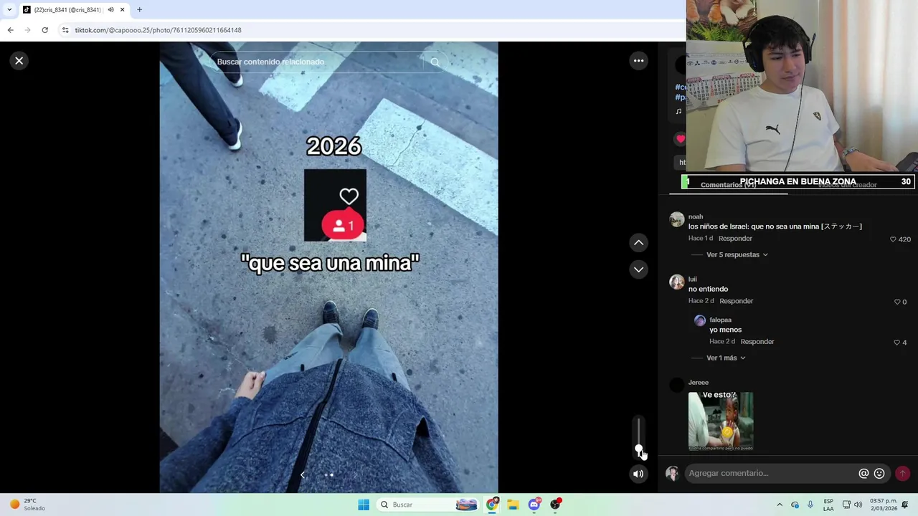
Task: Mute the tab via speaker icon
Action: click(110, 10)
